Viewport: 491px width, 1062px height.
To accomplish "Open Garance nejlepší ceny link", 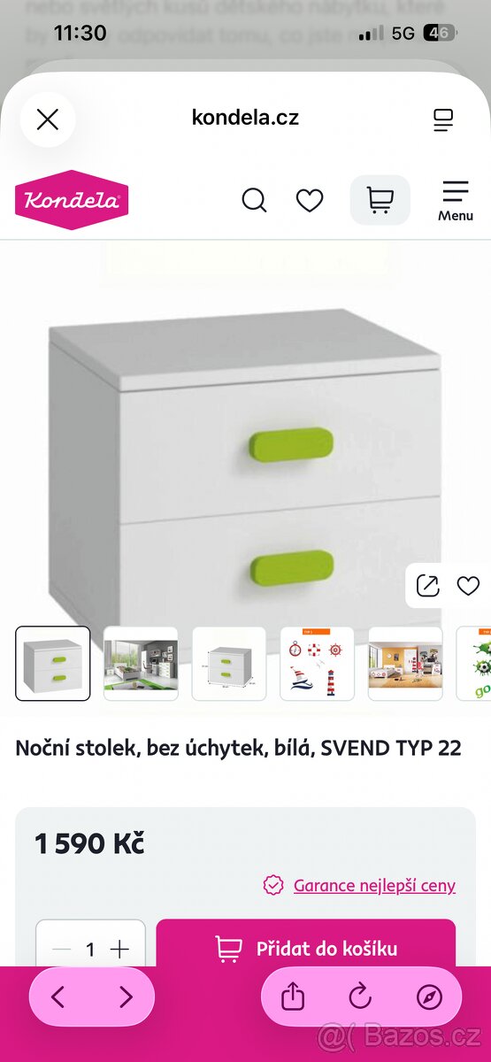I will [x=374, y=885].
